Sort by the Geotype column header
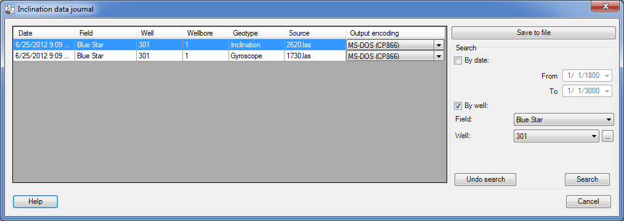624x221 pixels. coord(256,33)
